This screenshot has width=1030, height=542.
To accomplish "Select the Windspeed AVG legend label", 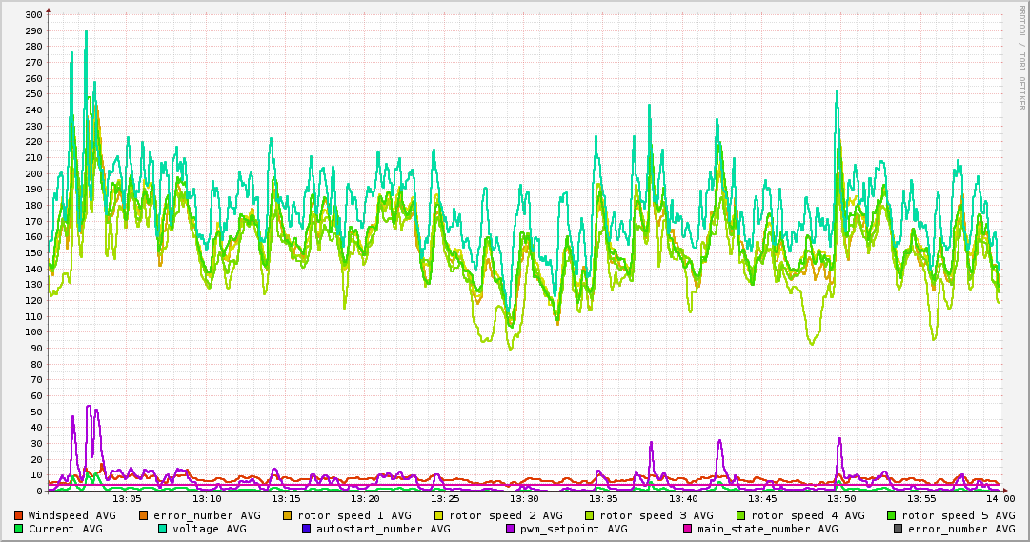I will 71,515.
